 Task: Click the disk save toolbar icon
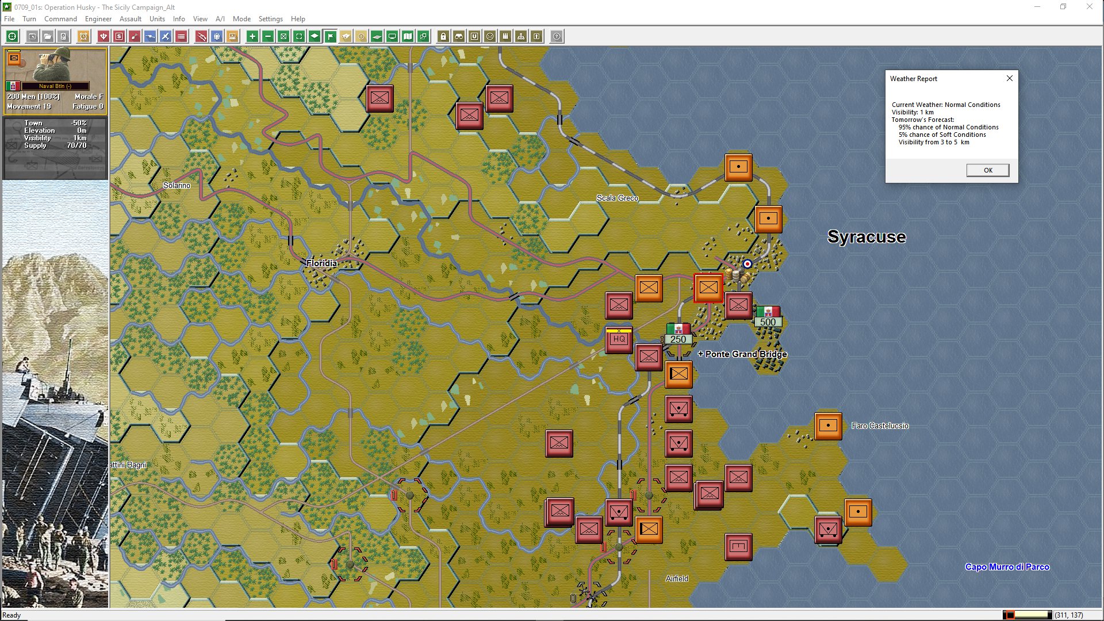click(63, 36)
